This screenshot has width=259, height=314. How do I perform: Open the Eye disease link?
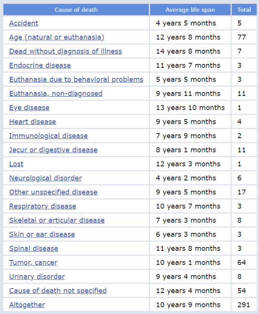click(29, 108)
